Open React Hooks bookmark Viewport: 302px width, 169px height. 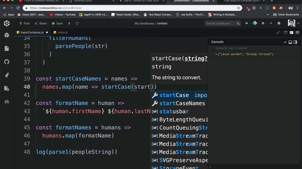(126, 15)
